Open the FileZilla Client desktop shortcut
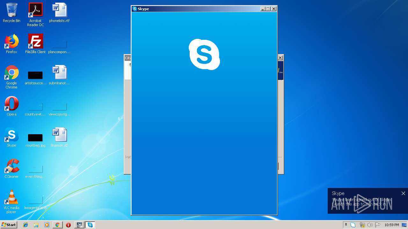408x229 pixels. pos(35,44)
